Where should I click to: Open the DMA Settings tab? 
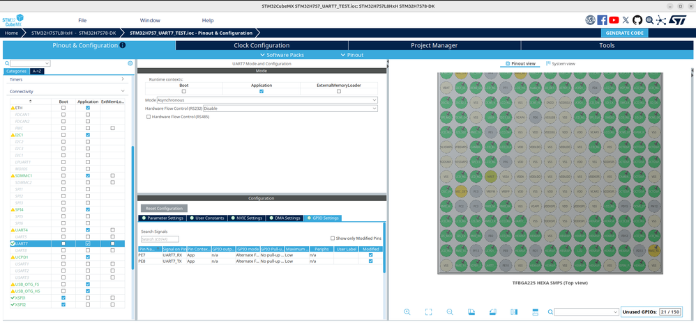(284, 218)
